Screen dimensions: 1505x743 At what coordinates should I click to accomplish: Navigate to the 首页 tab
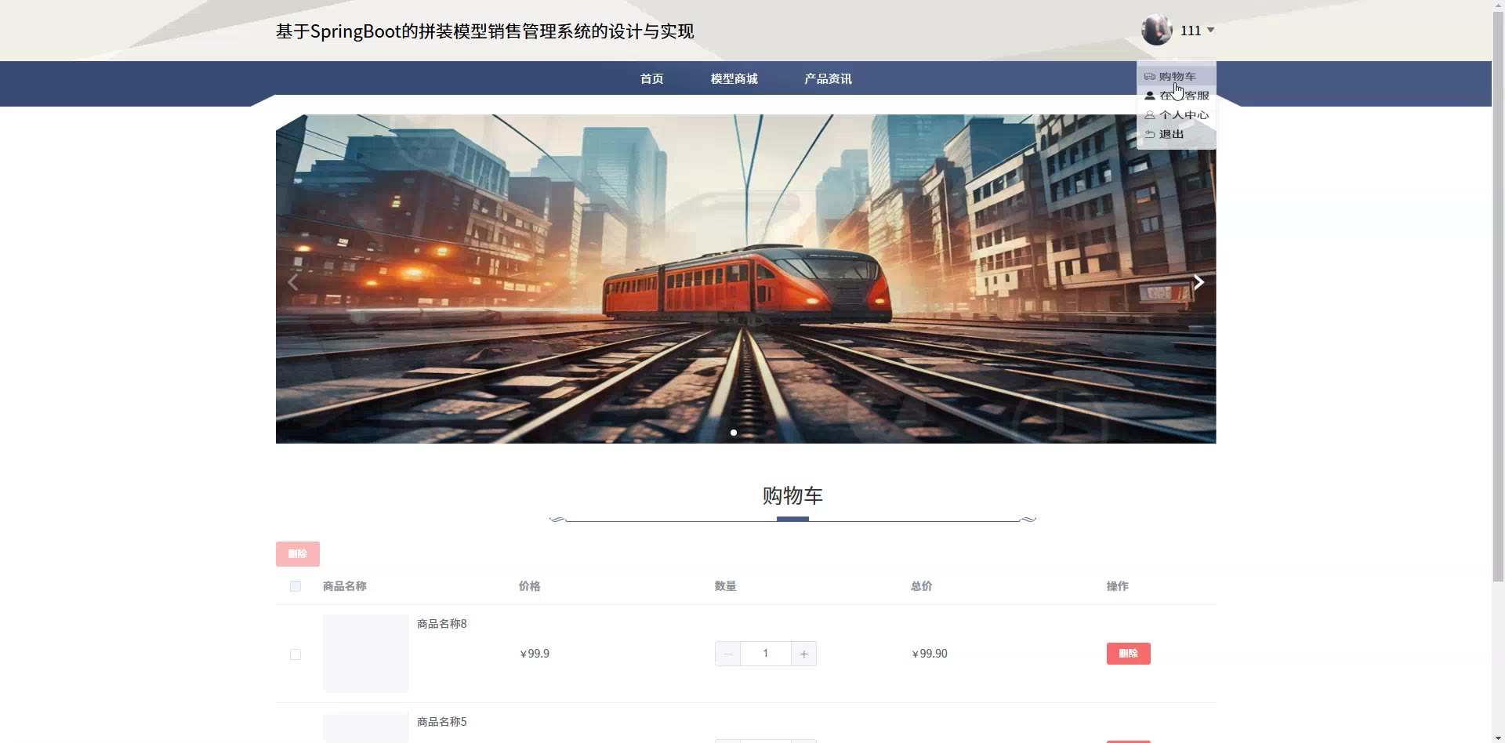(651, 78)
